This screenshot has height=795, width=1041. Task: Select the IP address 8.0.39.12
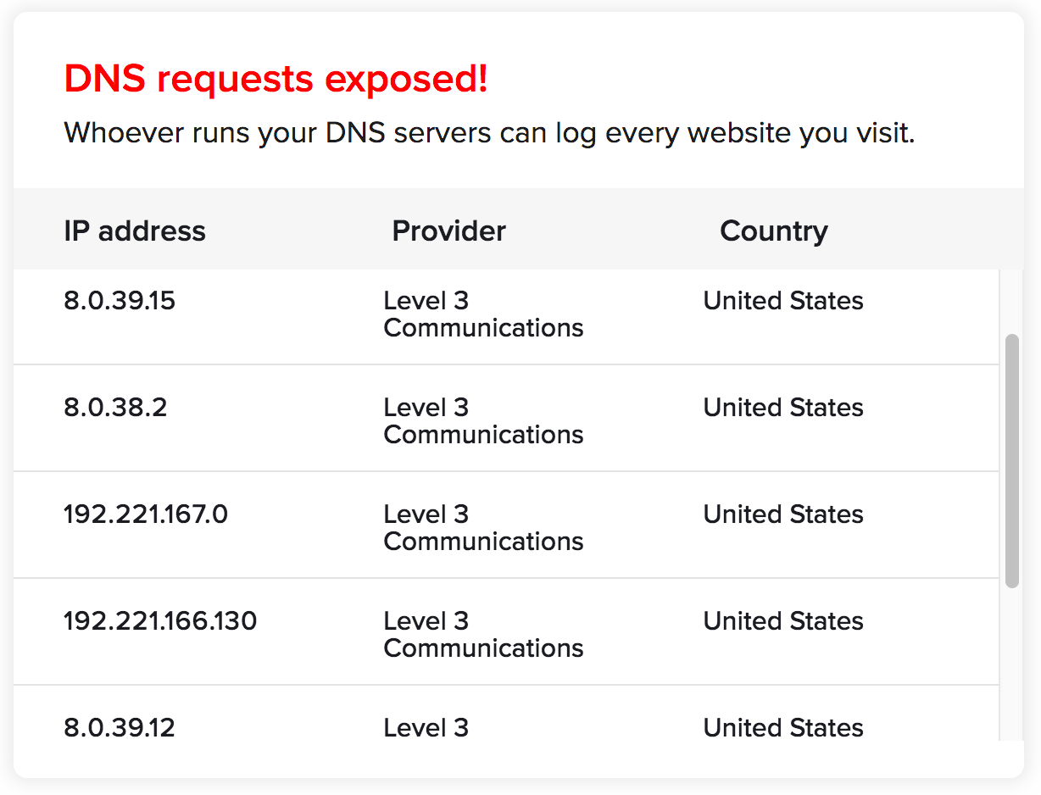(x=120, y=728)
